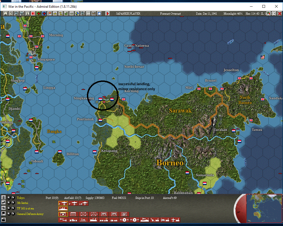Go to previous task force before TF 161
This screenshot has height=226, width=283.
(x=9, y=208)
